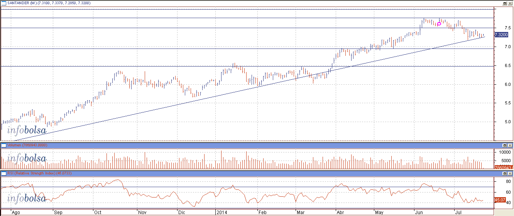Maximize the RSI indicator panel
The height and width of the screenshot is (216, 514).
(x=505, y=174)
